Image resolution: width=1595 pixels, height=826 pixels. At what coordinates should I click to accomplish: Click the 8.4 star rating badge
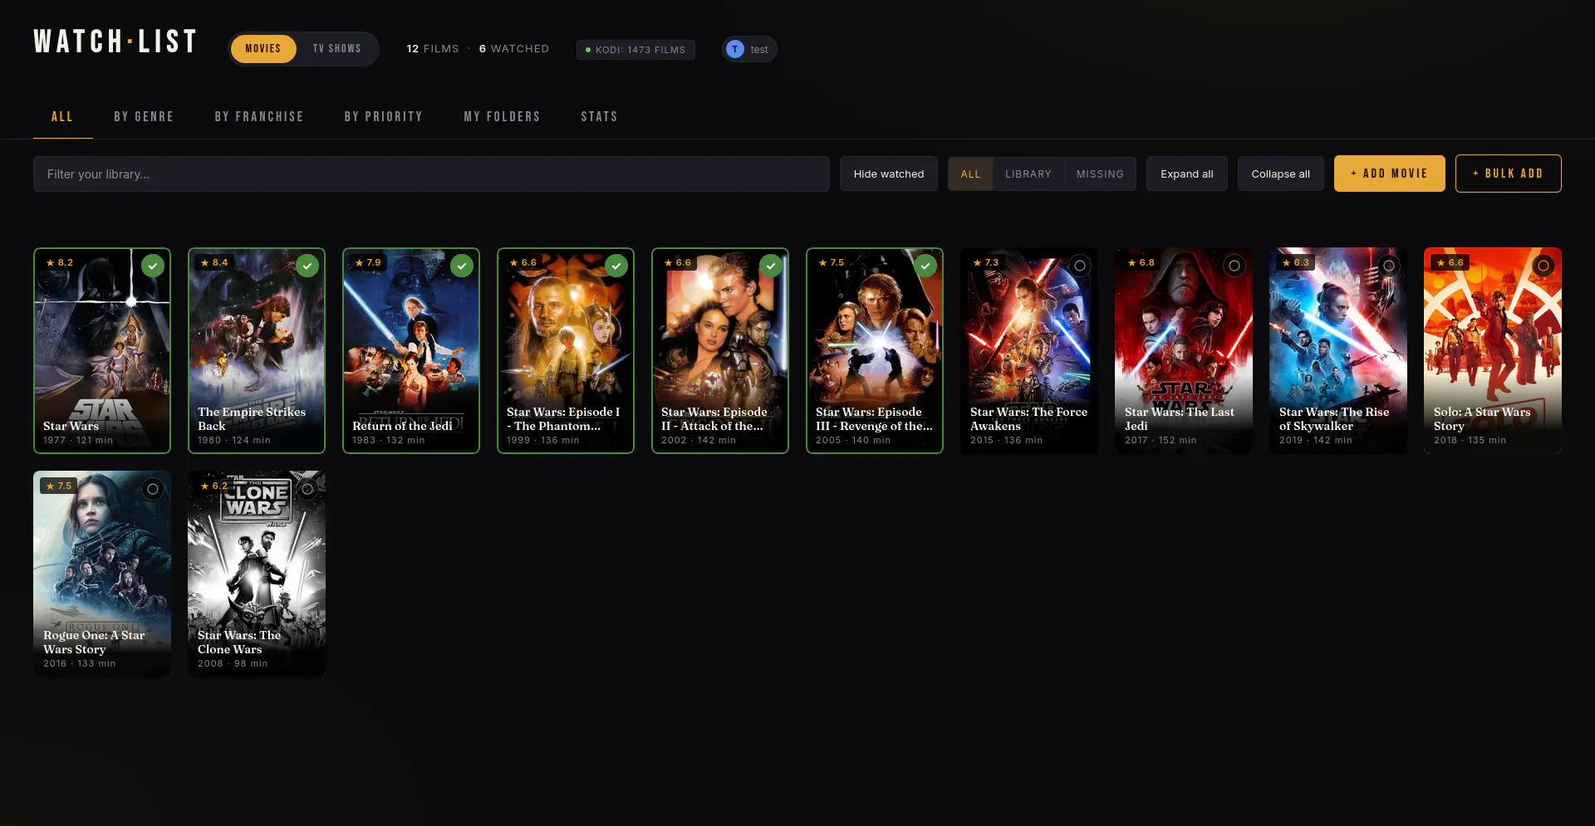tap(214, 262)
